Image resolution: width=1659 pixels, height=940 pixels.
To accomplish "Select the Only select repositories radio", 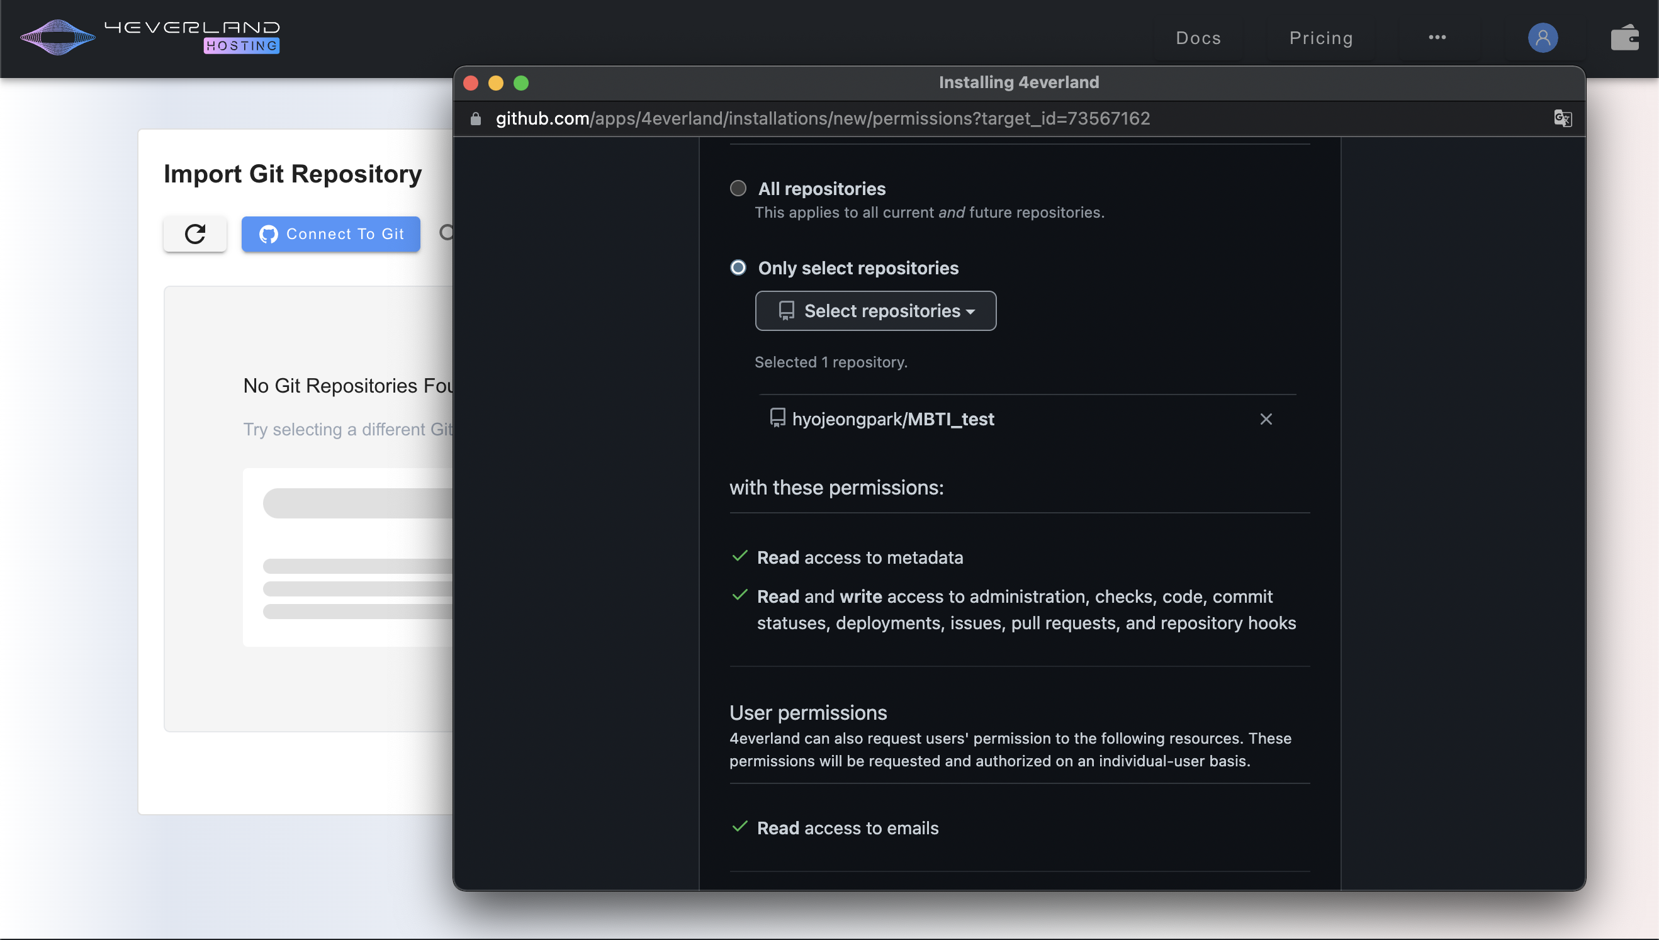I will (x=738, y=268).
